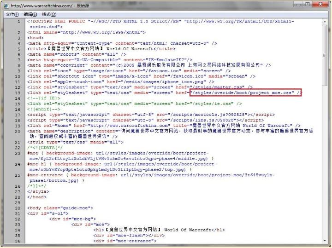Click line number 26 in the gutter

click(18, 186)
